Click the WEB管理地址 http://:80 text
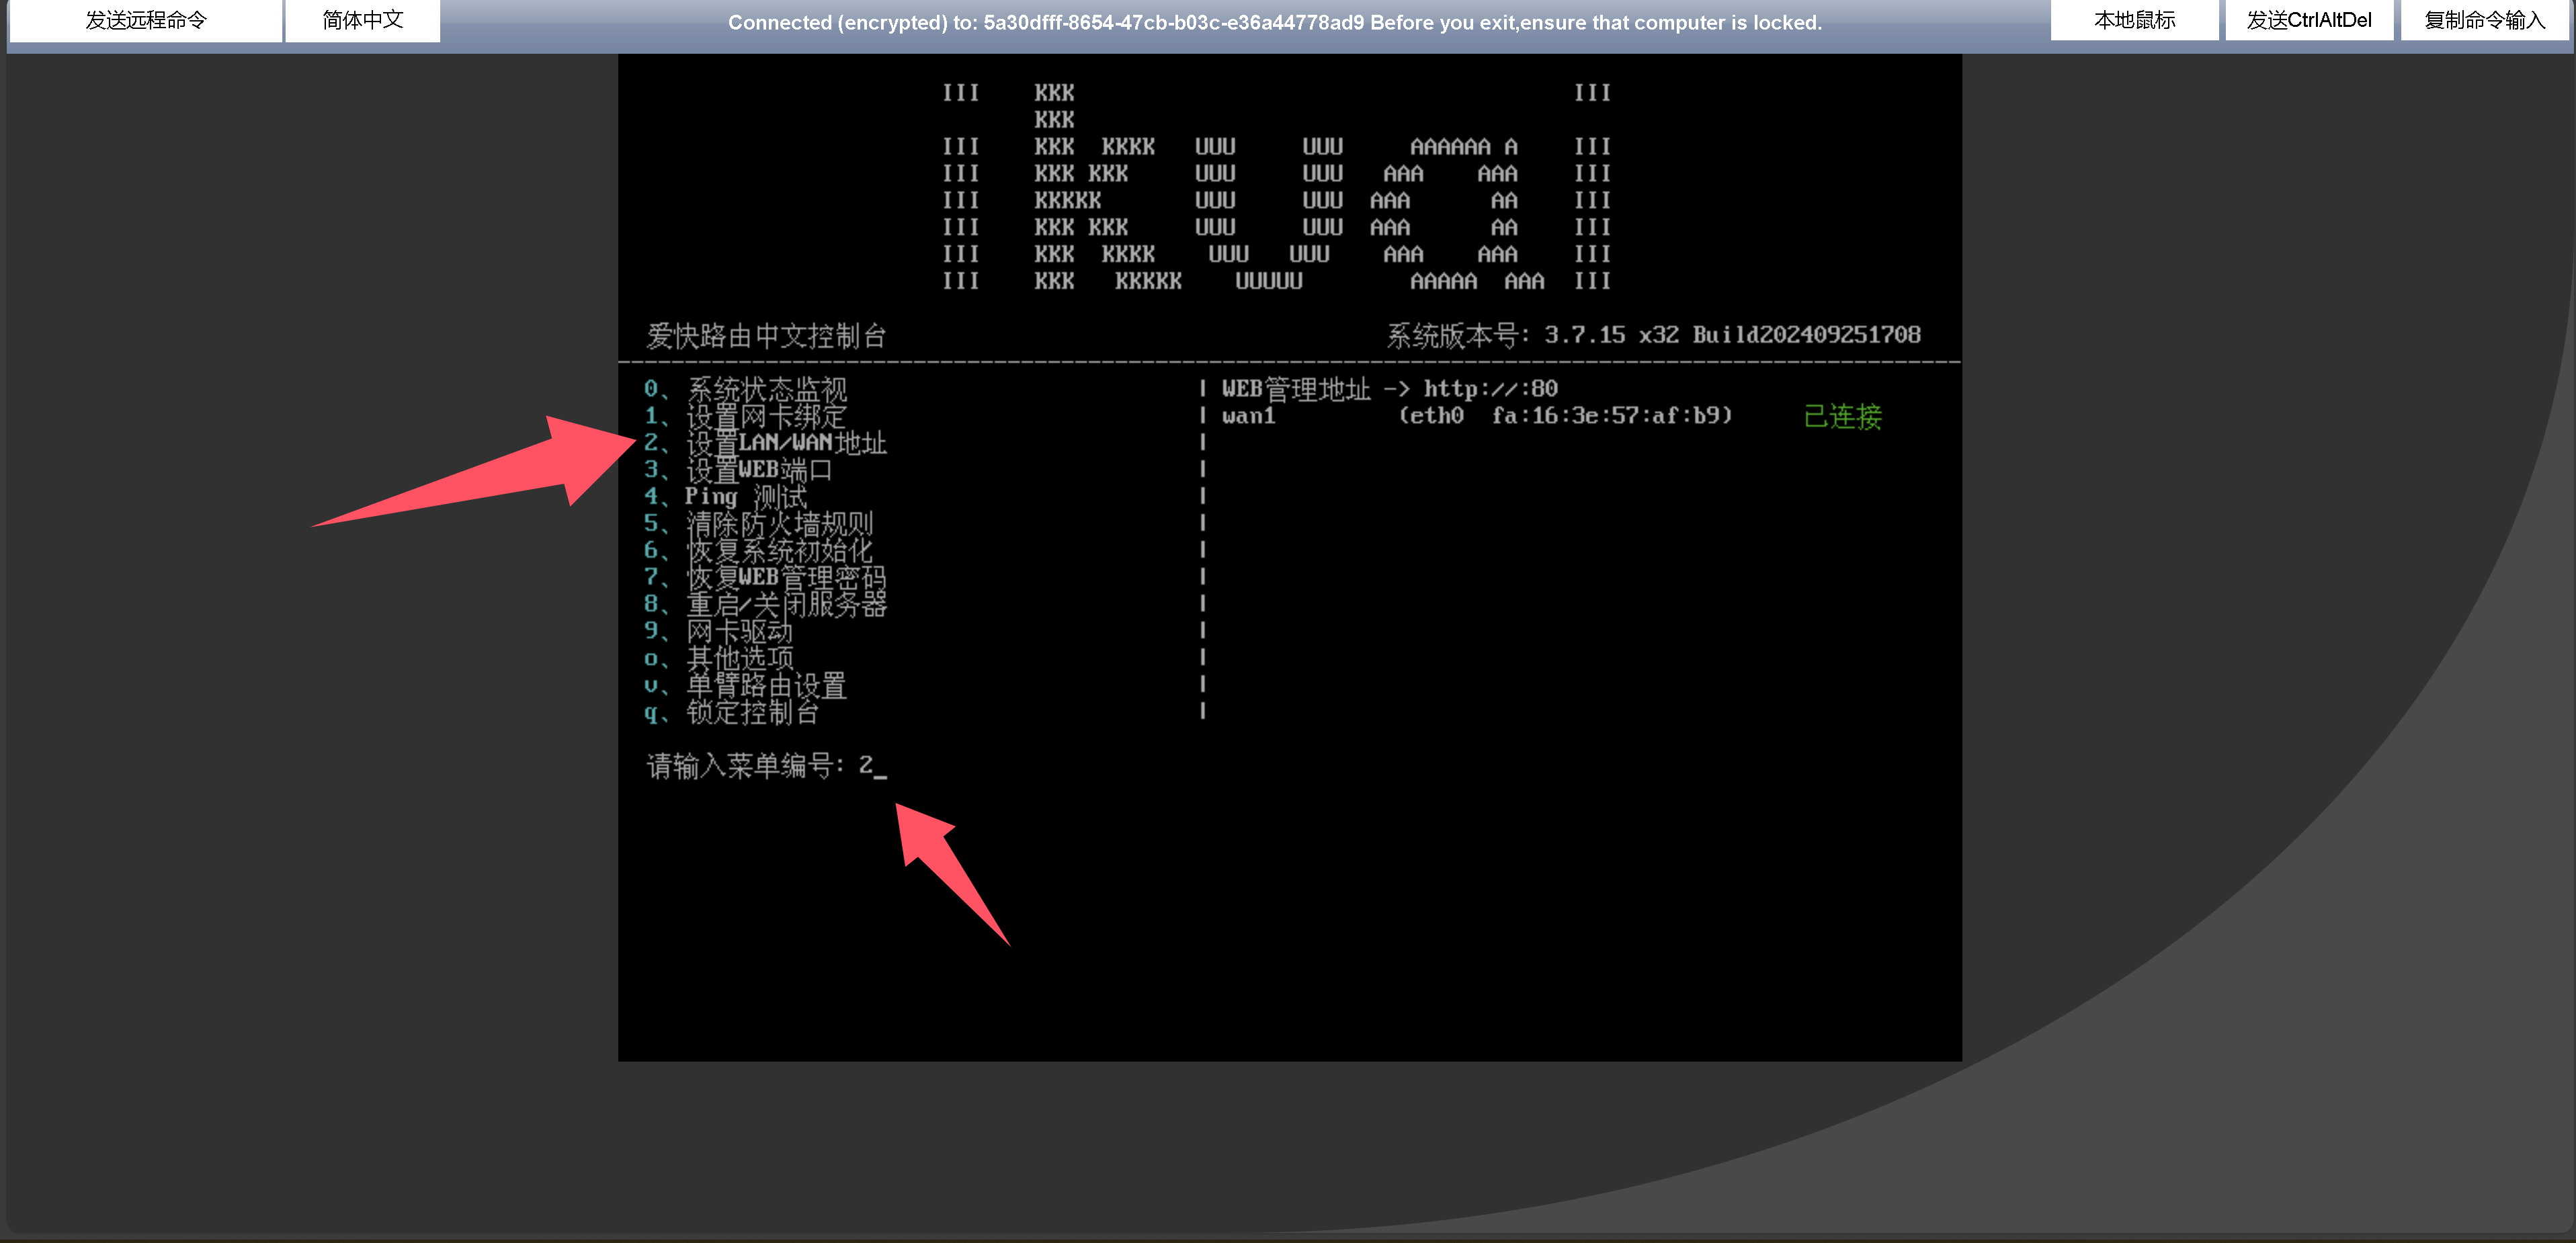The width and height of the screenshot is (2576, 1243). [x=1390, y=389]
